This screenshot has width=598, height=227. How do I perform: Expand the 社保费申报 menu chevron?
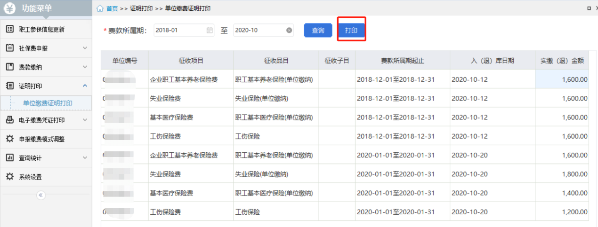(85, 48)
